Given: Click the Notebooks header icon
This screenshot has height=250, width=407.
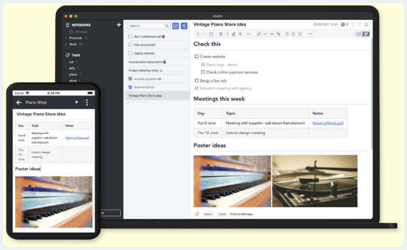Looking at the screenshot, I should tap(68, 25).
